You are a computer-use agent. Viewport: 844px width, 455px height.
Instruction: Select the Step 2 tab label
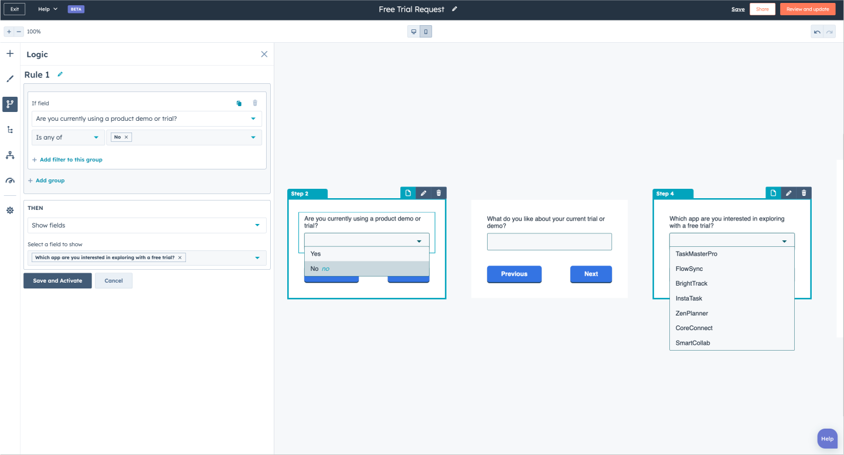point(301,193)
